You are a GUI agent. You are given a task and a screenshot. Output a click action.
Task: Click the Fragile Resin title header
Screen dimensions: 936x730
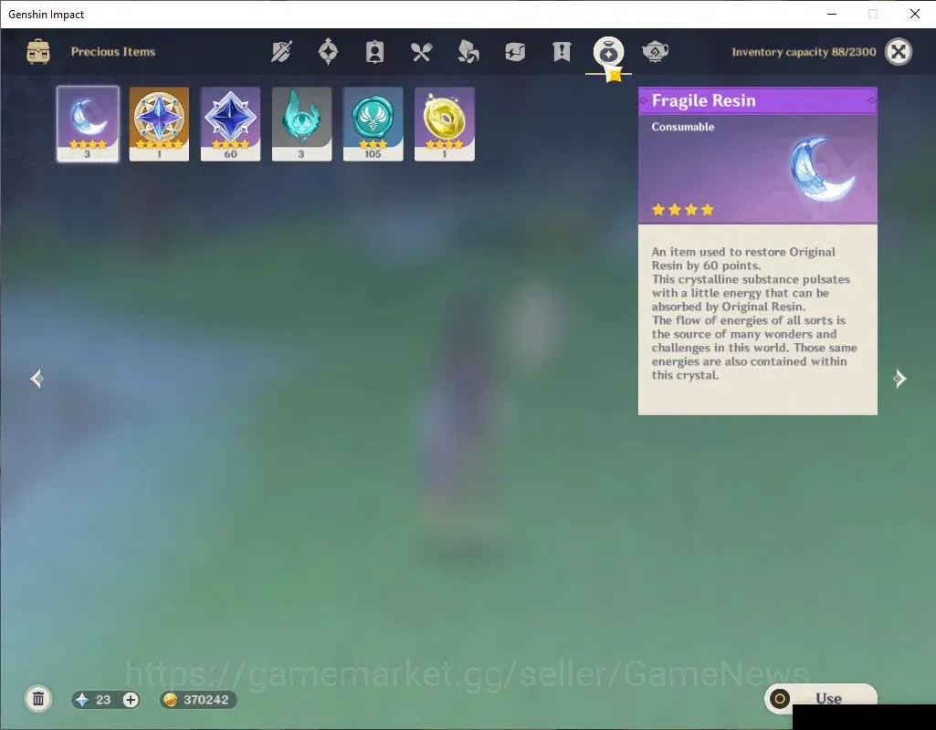(758, 100)
